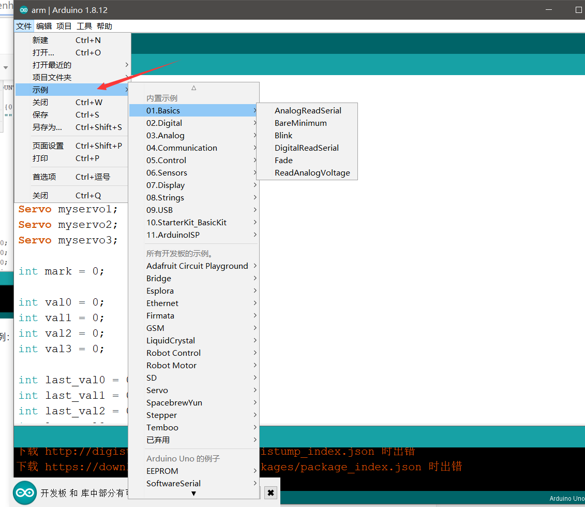Open the Blink example
This screenshot has height=507, width=585.
click(x=308, y=135)
